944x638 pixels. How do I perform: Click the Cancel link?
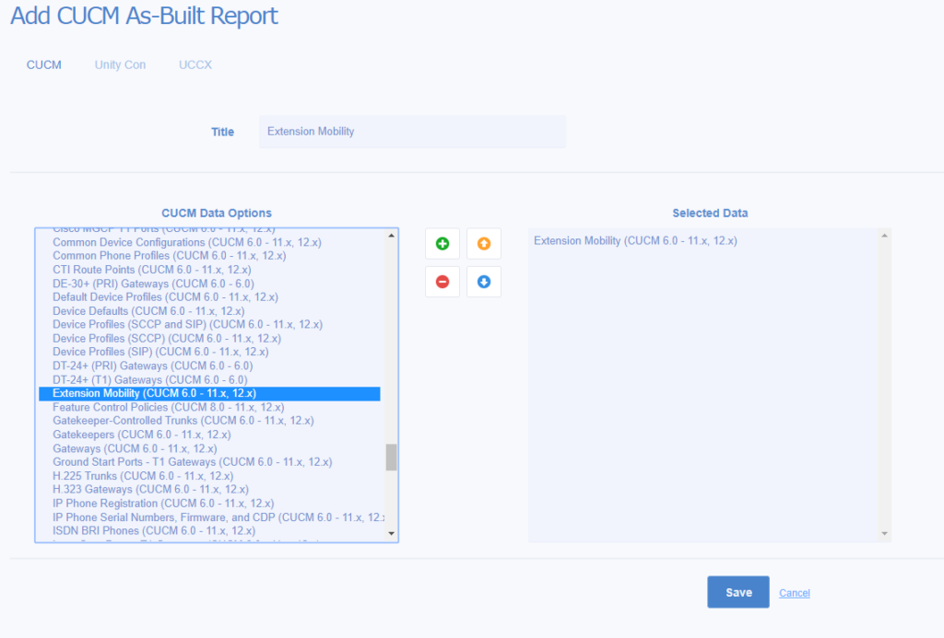(794, 593)
